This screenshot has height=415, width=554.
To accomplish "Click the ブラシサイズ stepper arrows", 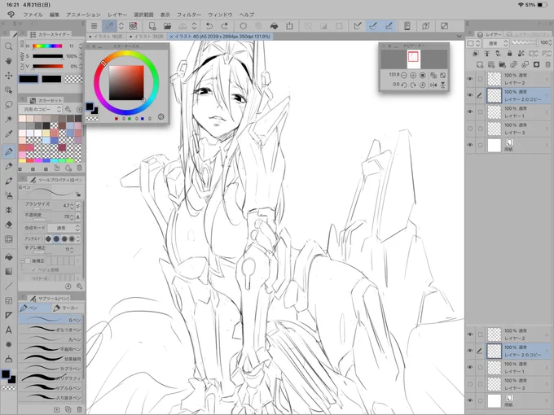I will pos(72,206).
